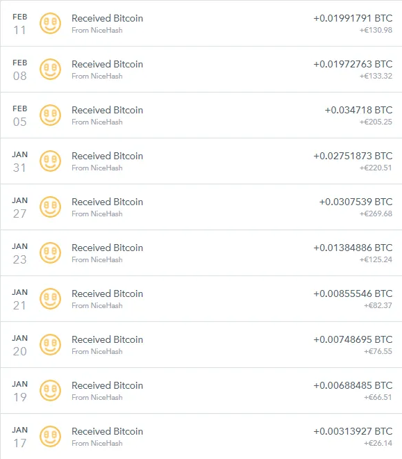Image resolution: width=402 pixels, height=459 pixels.
Task: Click the smiley icon for JAN 20 transaction
Action: (50, 344)
